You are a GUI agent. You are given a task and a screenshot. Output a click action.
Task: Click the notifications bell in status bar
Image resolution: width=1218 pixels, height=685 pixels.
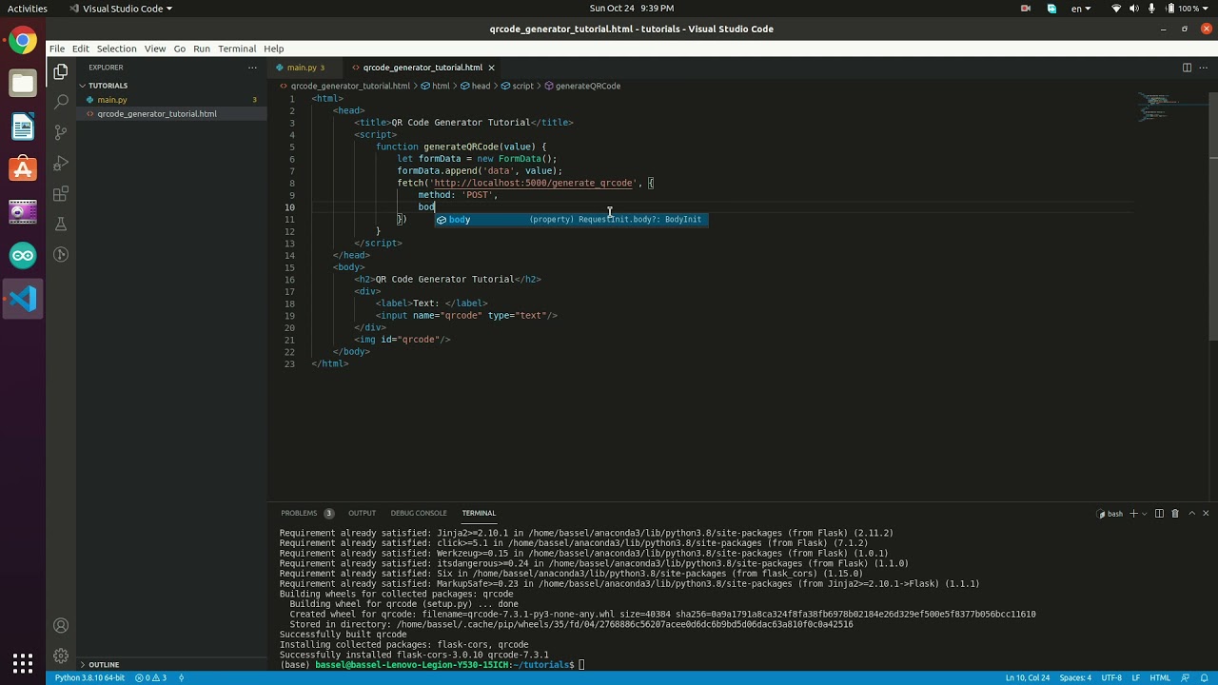tap(1204, 677)
